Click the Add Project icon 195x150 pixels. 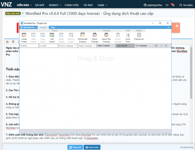[52, 35]
